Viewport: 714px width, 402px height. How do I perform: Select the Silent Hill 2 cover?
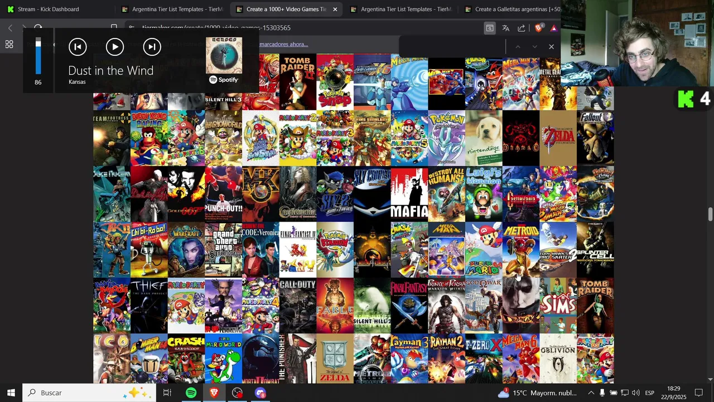point(372,305)
